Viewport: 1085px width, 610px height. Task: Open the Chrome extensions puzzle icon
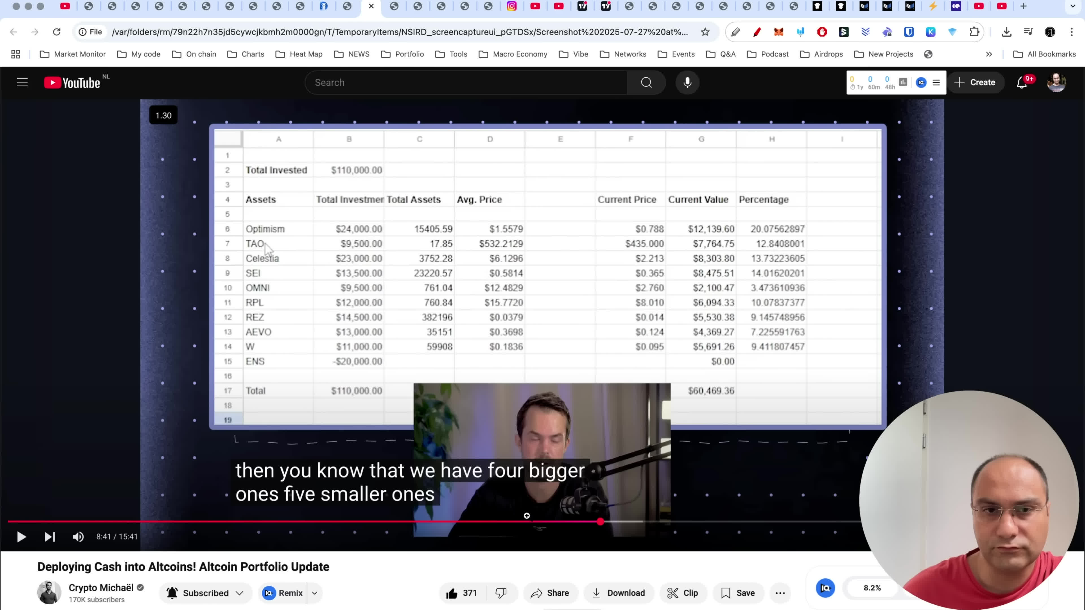[974, 32]
